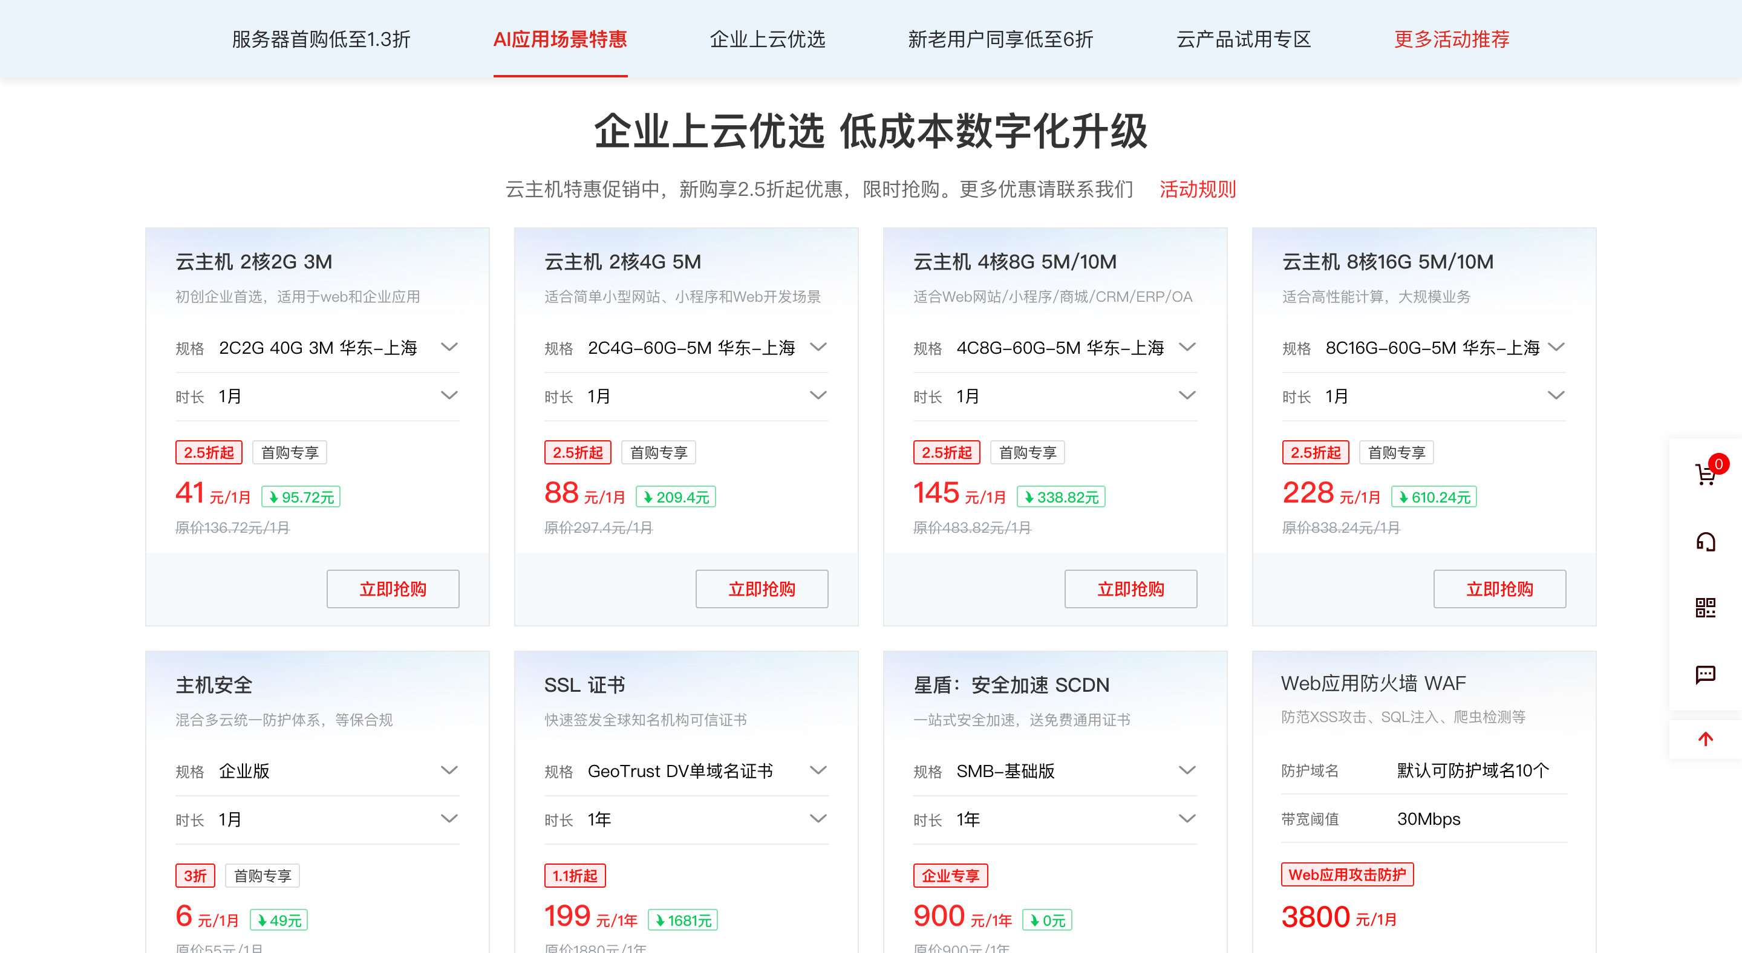This screenshot has width=1742, height=953.
Task: Open the 活动规则 link
Action: pyautogui.click(x=1197, y=189)
